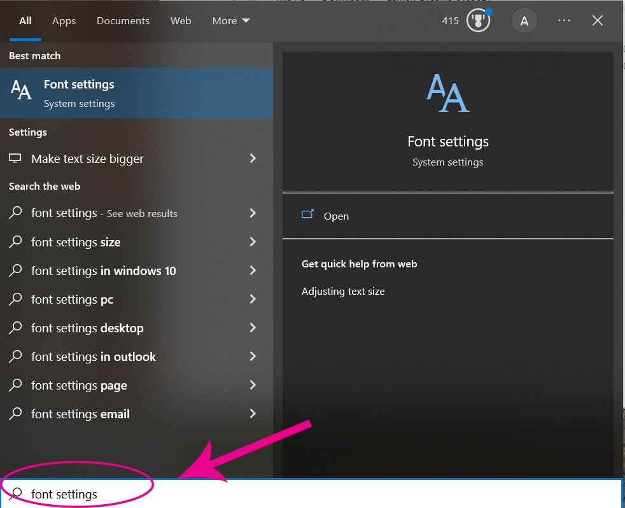This screenshot has width=625, height=508.
Task: Open the Rewards trophy icon
Action: point(478,20)
